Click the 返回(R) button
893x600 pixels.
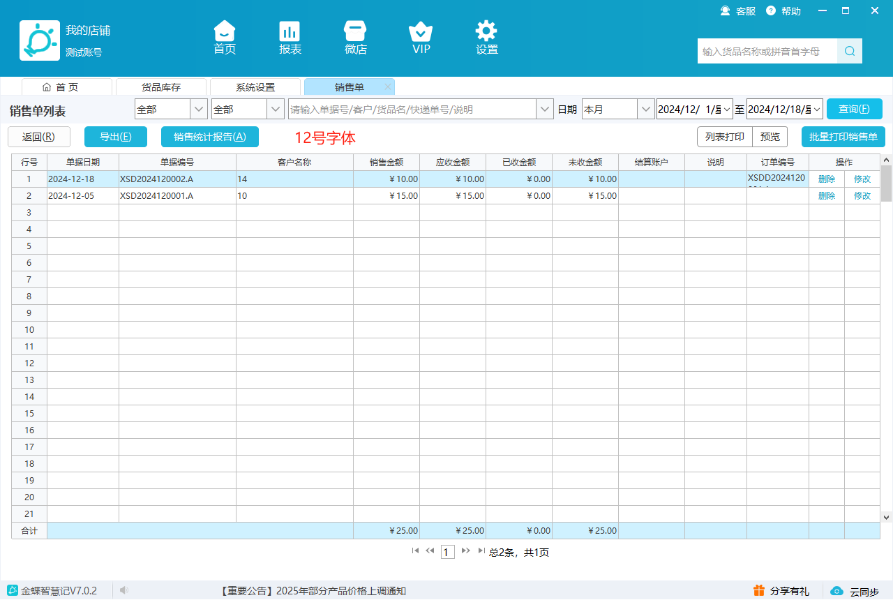[39, 137]
